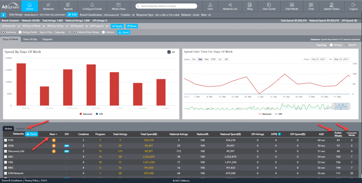Click the right navigator range handle
This screenshot has width=362, height=183.
coord(349,106)
